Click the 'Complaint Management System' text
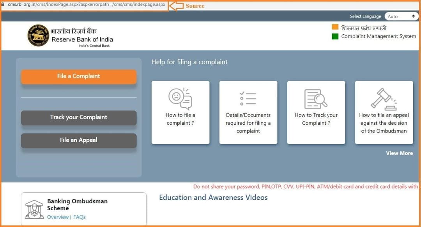Image resolution: width=421 pixels, height=227 pixels. click(379, 36)
